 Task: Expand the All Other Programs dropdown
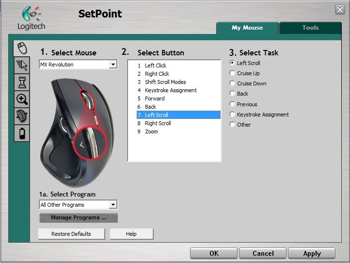pyautogui.click(x=113, y=205)
